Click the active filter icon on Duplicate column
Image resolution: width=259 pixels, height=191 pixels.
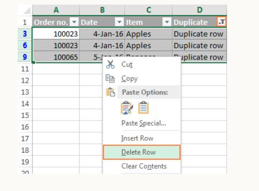point(221,22)
